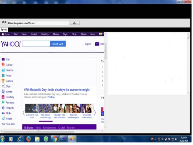Click the Celebrity star icon in sidebar
This screenshot has height=145, width=193.
pyautogui.click(x=3, y=97)
